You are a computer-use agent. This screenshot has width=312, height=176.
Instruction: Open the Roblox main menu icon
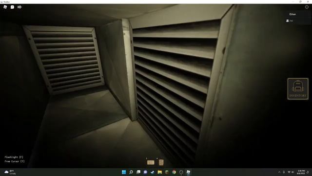(5, 7)
